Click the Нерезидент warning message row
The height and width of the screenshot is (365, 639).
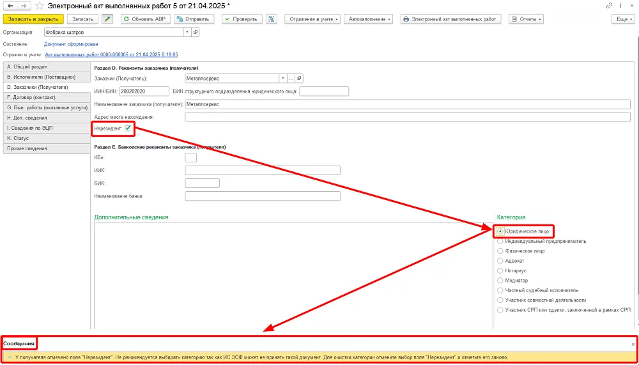click(x=319, y=357)
